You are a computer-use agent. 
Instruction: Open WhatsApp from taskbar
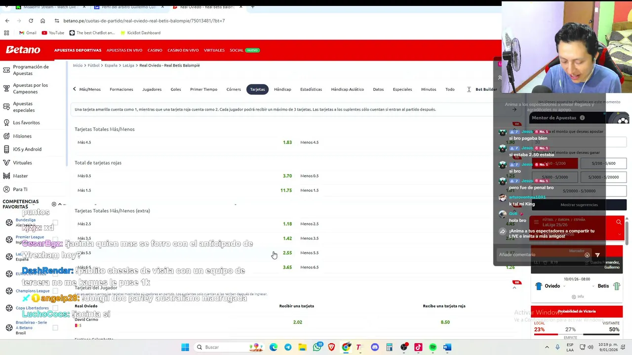click(317, 347)
